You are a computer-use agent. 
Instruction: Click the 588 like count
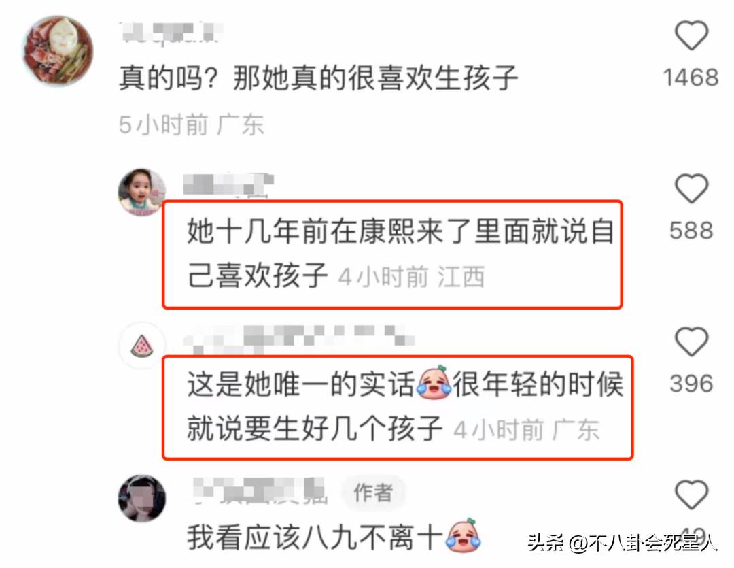(691, 231)
